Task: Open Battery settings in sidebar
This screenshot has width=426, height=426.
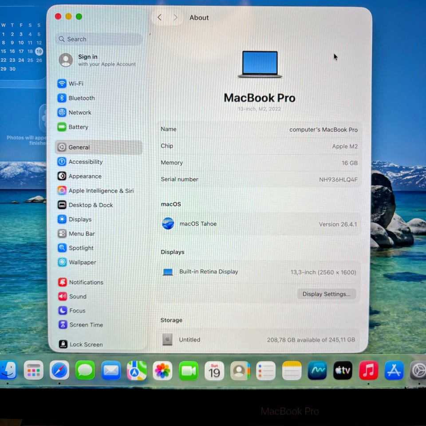Action: pos(99,127)
